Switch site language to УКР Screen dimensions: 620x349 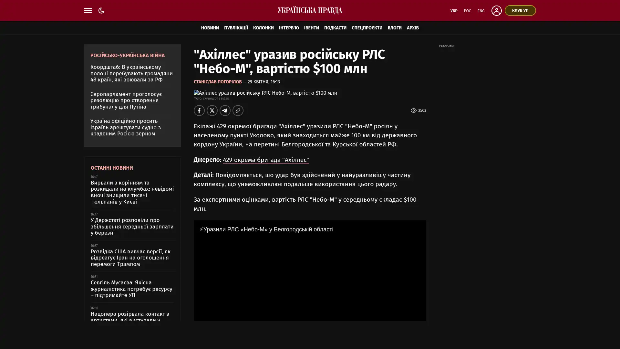pos(454,11)
